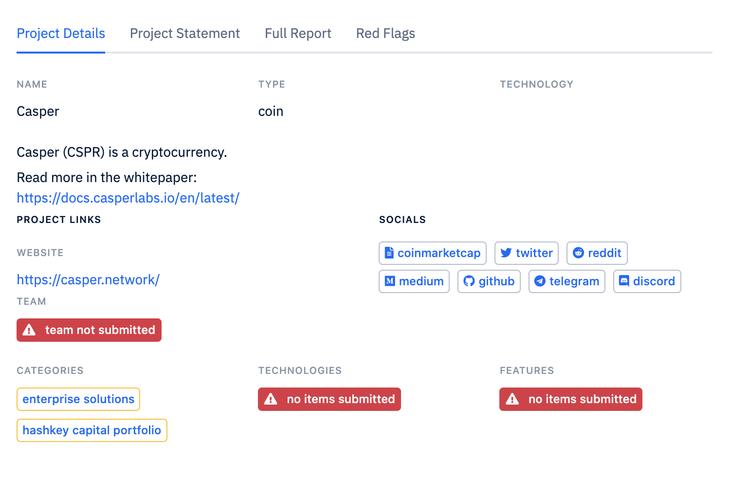Open the Full Report tab

point(298,34)
